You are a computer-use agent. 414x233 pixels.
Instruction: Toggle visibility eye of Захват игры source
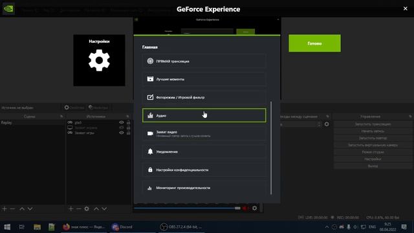pyautogui.click(x=122, y=133)
